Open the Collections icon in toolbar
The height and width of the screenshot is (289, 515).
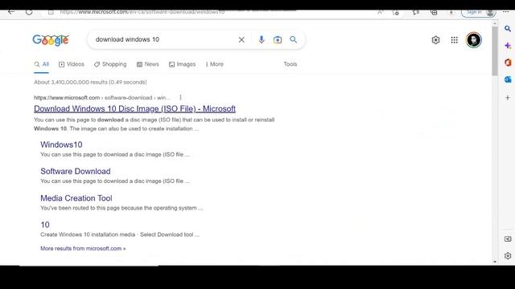(434, 13)
